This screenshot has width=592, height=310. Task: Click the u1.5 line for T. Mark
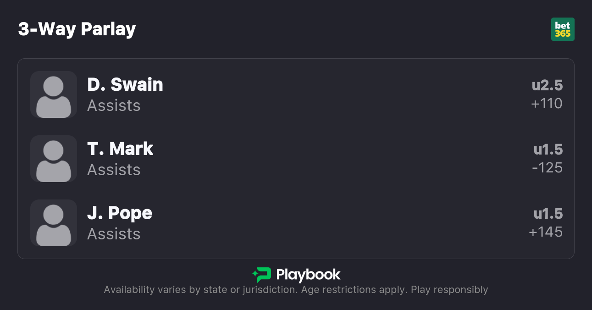tap(548, 149)
